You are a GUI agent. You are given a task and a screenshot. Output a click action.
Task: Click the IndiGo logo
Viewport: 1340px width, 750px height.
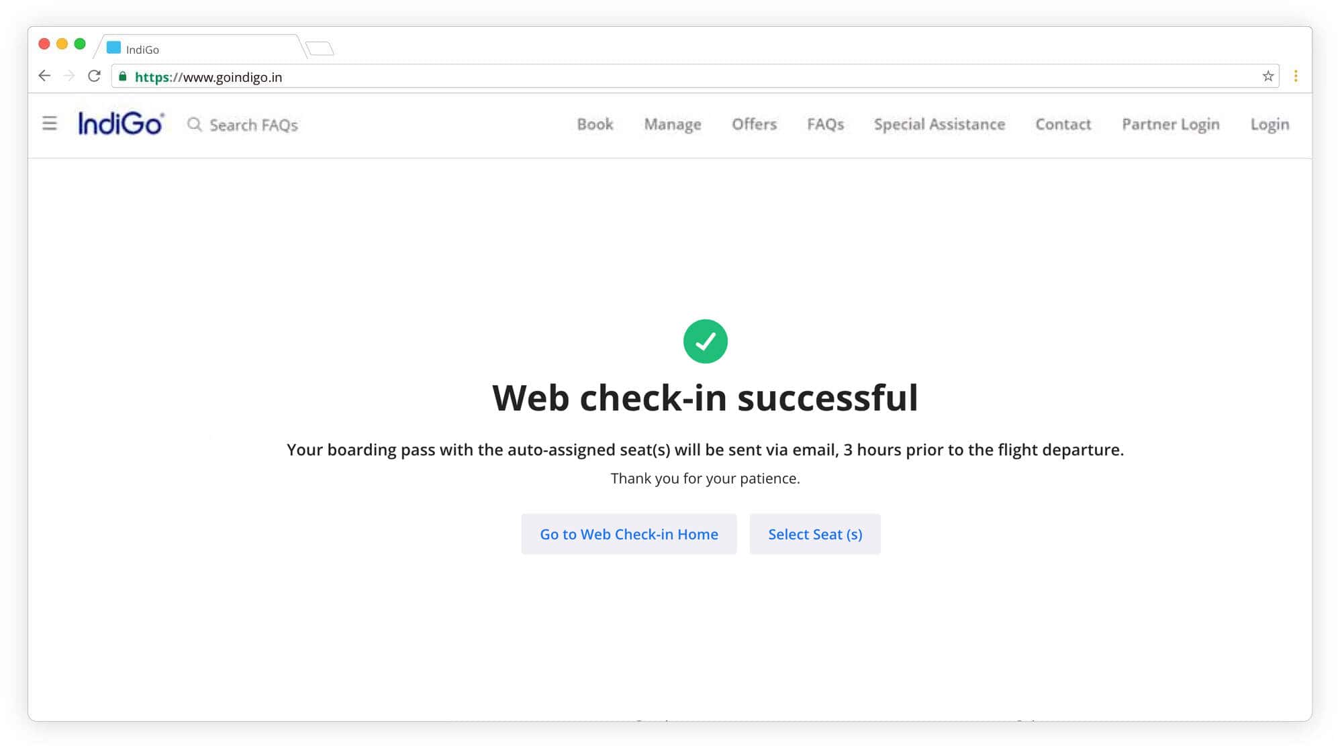(121, 124)
